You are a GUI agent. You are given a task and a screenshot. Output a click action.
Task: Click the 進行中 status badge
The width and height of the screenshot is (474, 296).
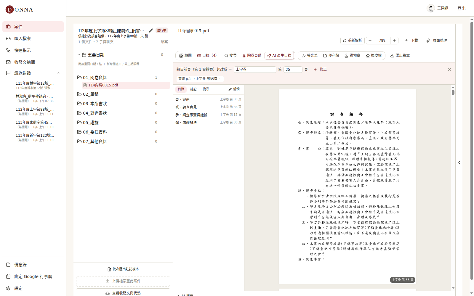point(162,30)
